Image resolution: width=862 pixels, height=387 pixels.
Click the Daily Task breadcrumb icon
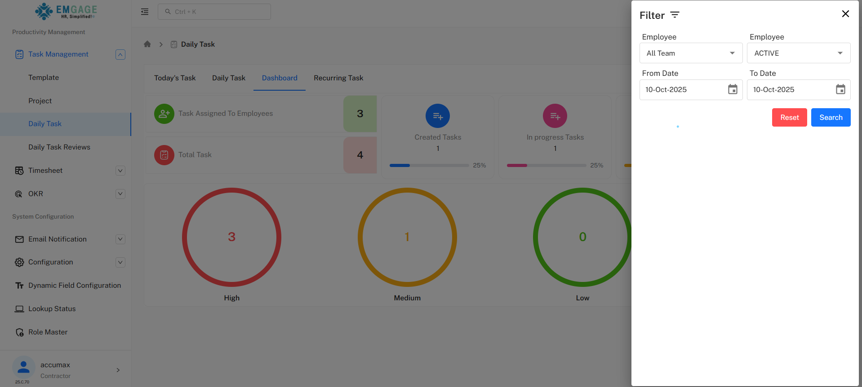pos(174,44)
